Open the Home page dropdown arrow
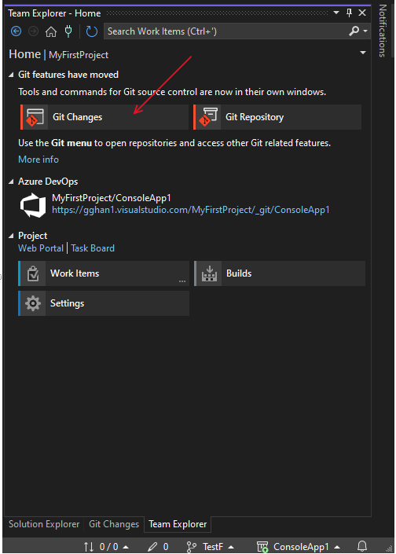 pos(363,53)
